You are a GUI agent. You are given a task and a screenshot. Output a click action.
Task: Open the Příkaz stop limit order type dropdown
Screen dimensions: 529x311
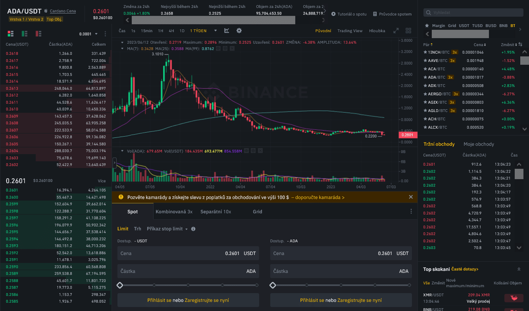click(x=187, y=229)
